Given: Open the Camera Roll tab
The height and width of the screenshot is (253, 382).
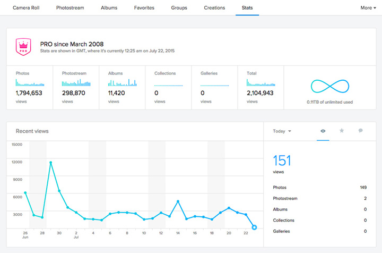Looking at the screenshot, I should pyautogui.click(x=27, y=8).
